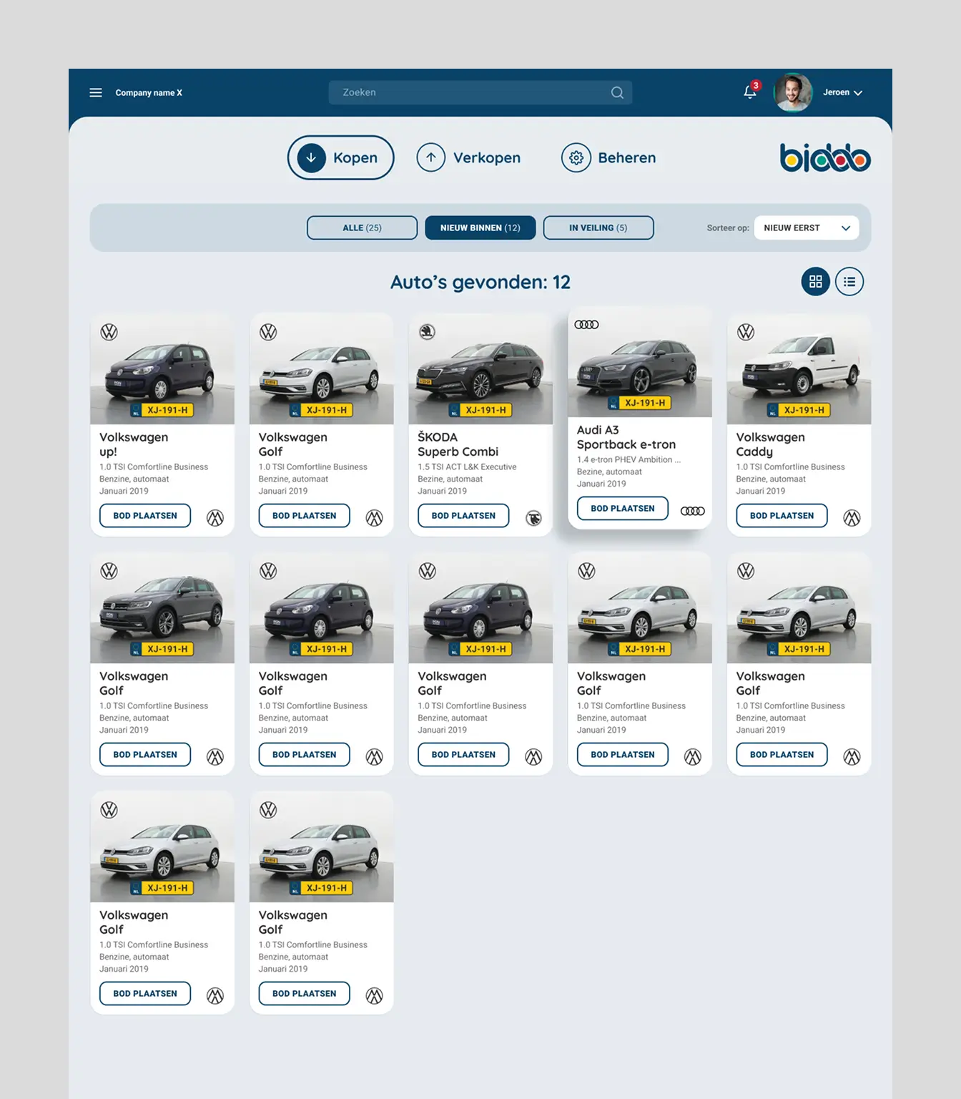The height and width of the screenshot is (1099, 961).
Task: Click dealer logo on Volkswagen up! card
Action: coord(215,518)
